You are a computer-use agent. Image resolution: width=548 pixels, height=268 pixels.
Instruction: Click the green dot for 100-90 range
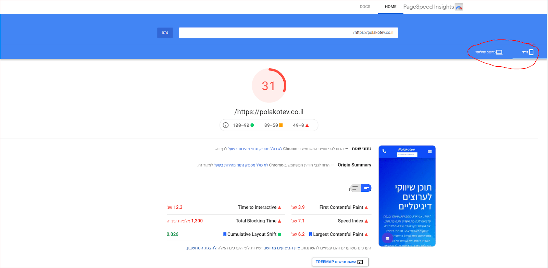[252, 125]
